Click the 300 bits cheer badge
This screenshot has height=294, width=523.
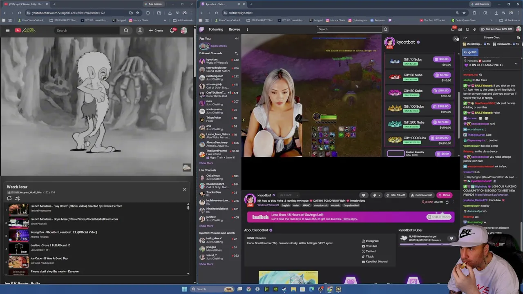[470, 52]
